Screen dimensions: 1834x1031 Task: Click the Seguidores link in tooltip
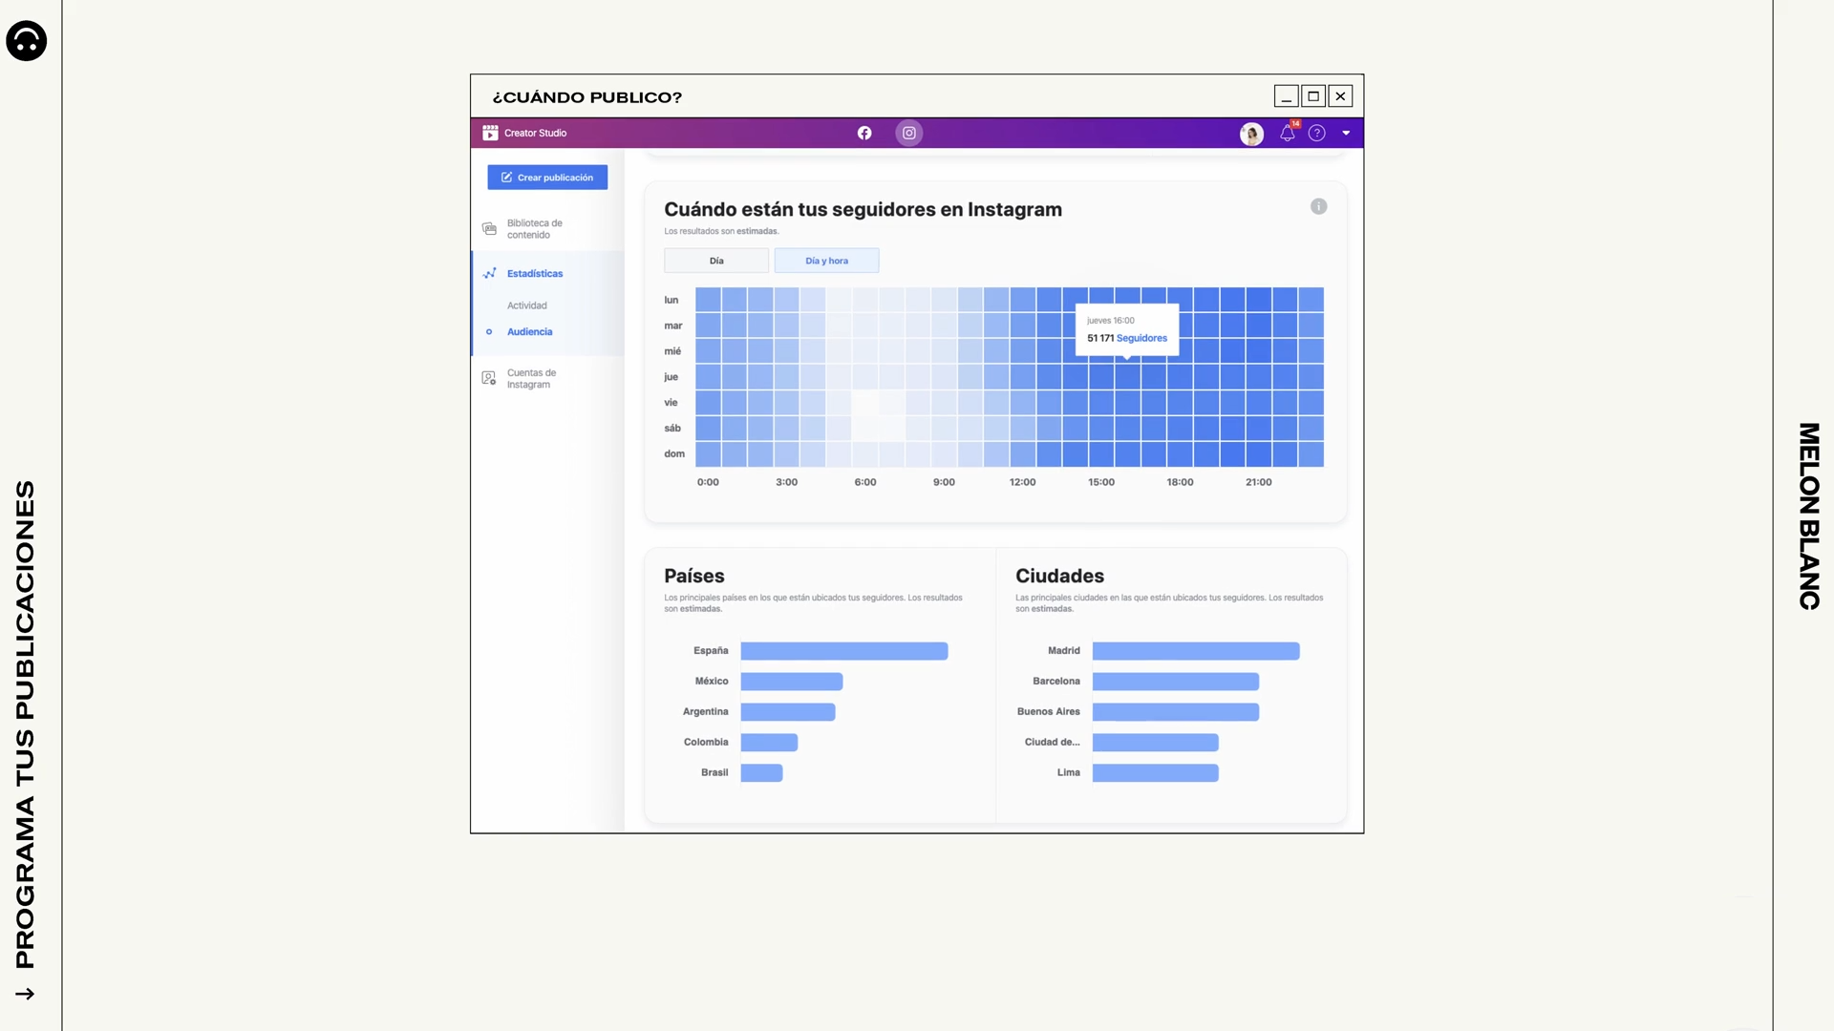[x=1141, y=338]
